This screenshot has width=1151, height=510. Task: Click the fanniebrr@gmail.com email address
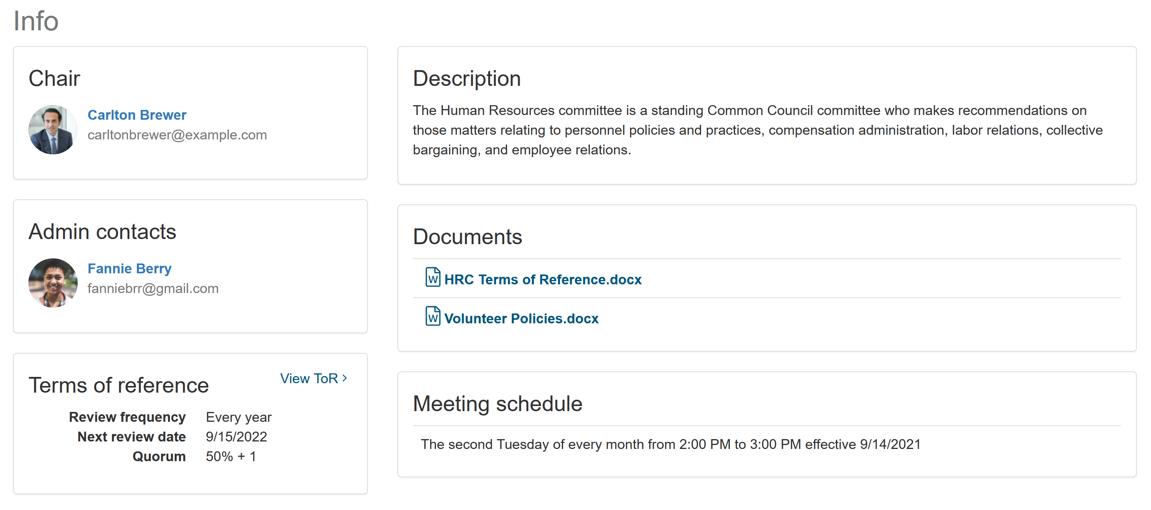click(x=153, y=288)
